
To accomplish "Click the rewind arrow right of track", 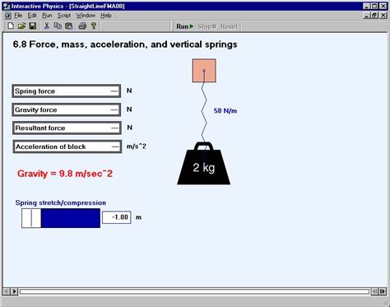I will tap(374, 291).
